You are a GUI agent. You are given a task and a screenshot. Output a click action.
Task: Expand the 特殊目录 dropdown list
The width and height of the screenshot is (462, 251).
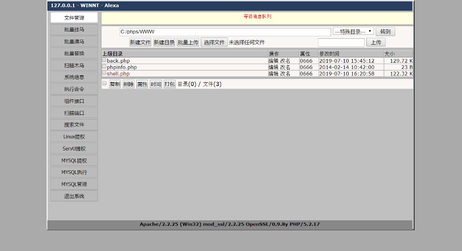tap(353, 32)
